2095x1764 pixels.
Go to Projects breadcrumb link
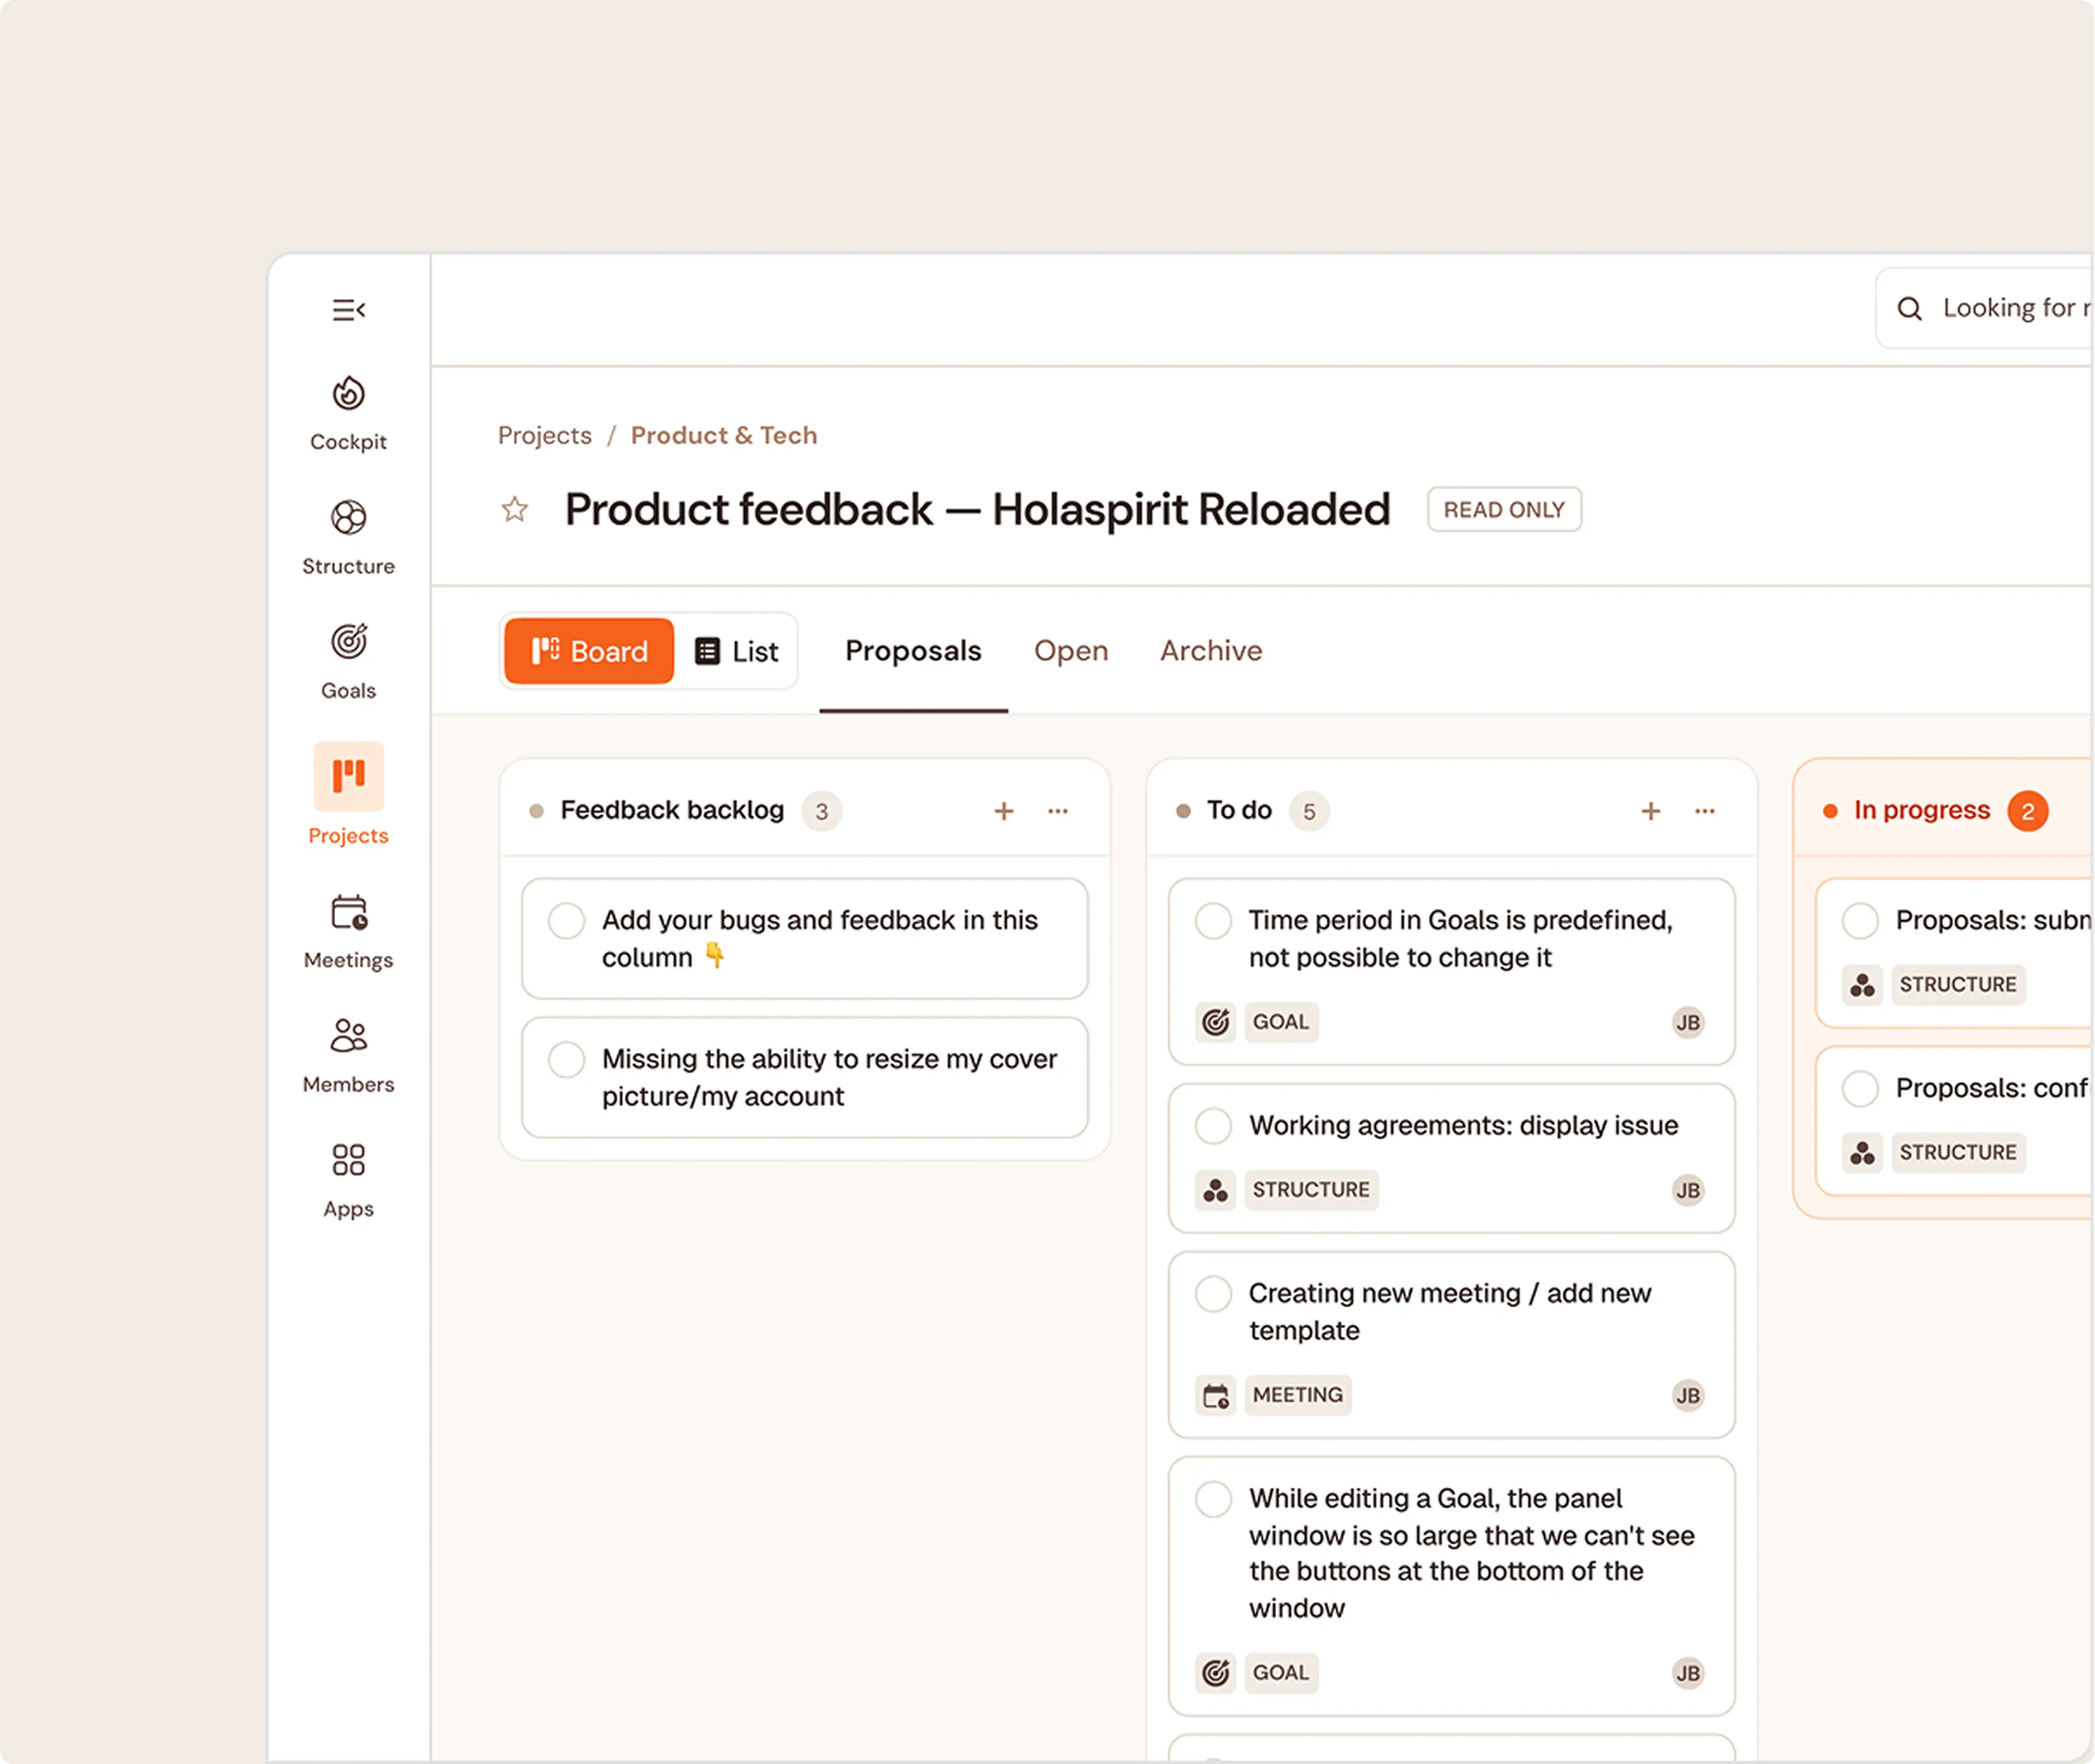click(x=545, y=436)
